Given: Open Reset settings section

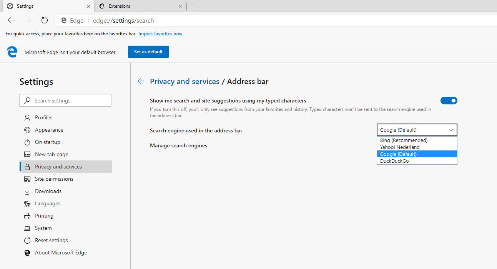Looking at the screenshot, I should point(51,240).
